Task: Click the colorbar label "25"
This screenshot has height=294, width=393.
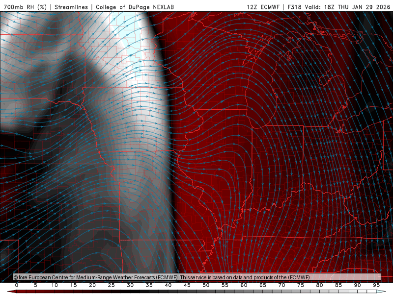Action: (x=112, y=285)
